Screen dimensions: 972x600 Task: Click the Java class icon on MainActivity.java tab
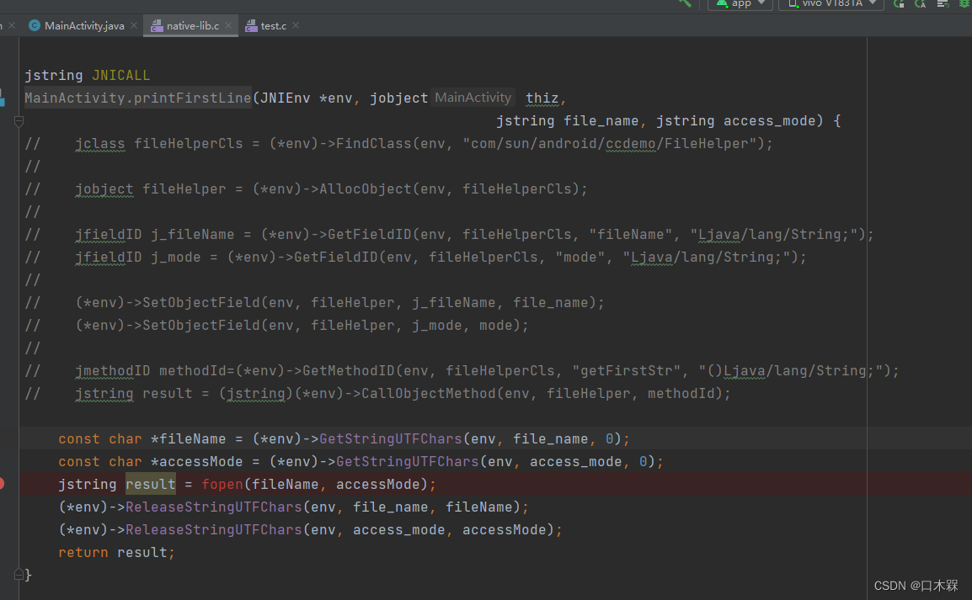(x=33, y=25)
